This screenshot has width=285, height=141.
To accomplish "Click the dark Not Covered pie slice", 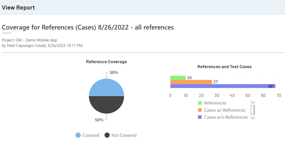I will tap(107, 105).
